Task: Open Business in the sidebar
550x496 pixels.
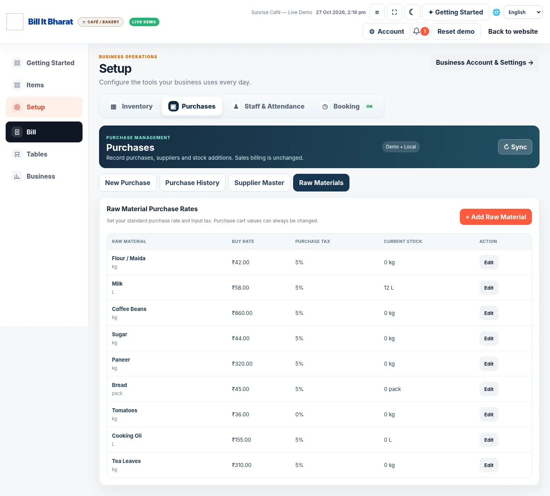Action: pos(44,176)
